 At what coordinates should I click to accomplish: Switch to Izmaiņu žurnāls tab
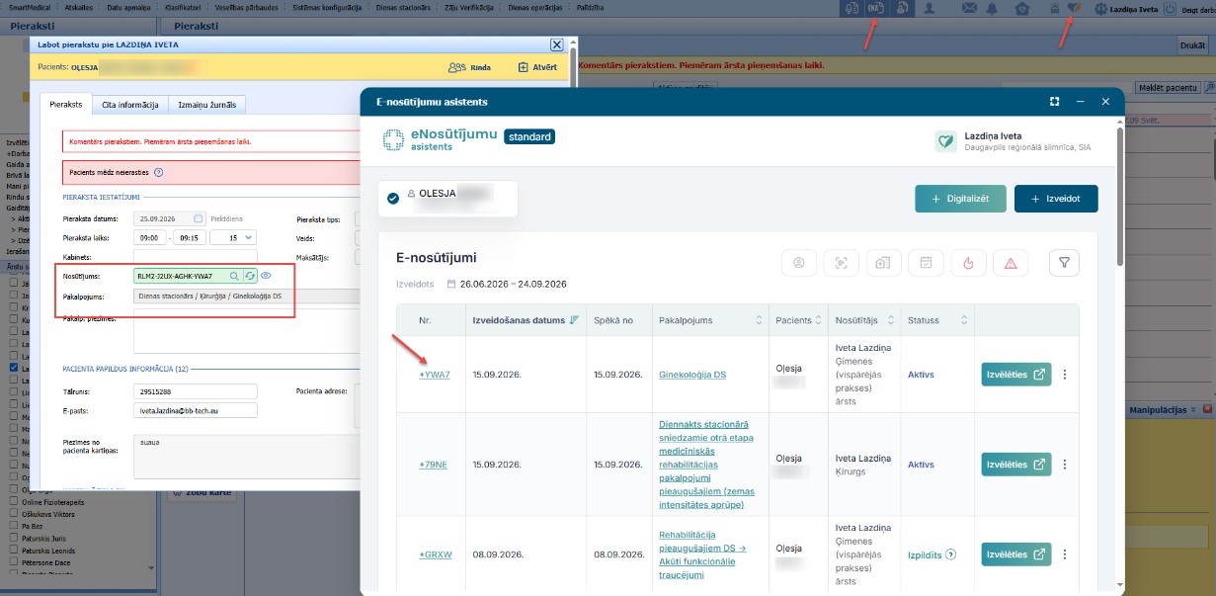[x=205, y=104]
